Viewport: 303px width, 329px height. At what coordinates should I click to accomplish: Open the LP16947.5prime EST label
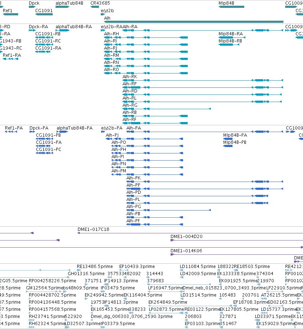click(166, 288)
